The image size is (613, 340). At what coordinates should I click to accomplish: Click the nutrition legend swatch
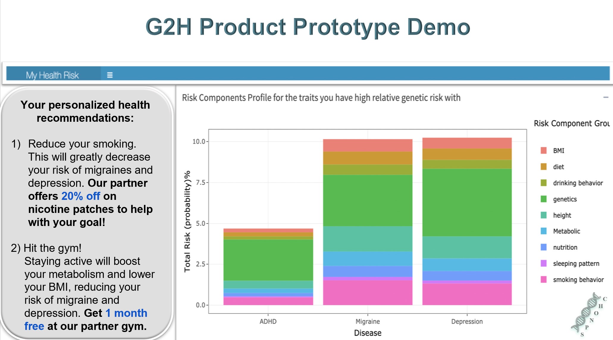point(543,247)
